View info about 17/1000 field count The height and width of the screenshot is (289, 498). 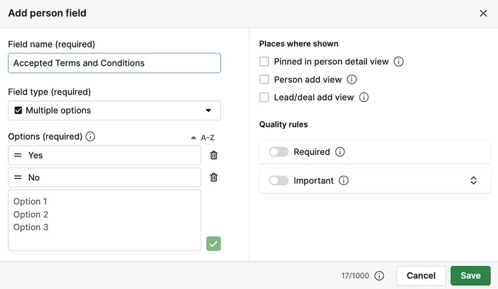click(379, 276)
